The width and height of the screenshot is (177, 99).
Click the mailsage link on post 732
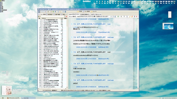pos(110,37)
